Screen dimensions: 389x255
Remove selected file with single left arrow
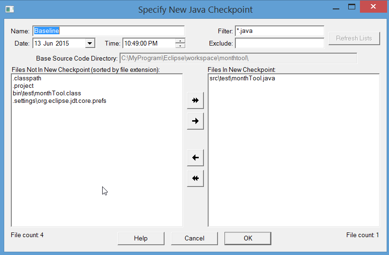[195, 158]
